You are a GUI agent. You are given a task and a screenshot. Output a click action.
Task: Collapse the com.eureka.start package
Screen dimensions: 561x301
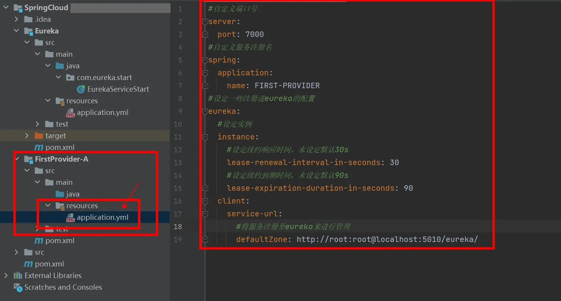click(x=58, y=77)
